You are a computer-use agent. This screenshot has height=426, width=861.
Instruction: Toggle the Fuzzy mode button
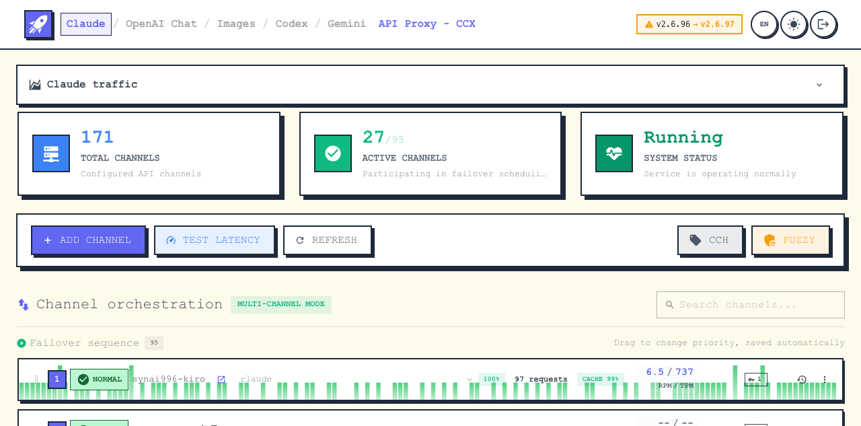pyautogui.click(x=790, y=240)
